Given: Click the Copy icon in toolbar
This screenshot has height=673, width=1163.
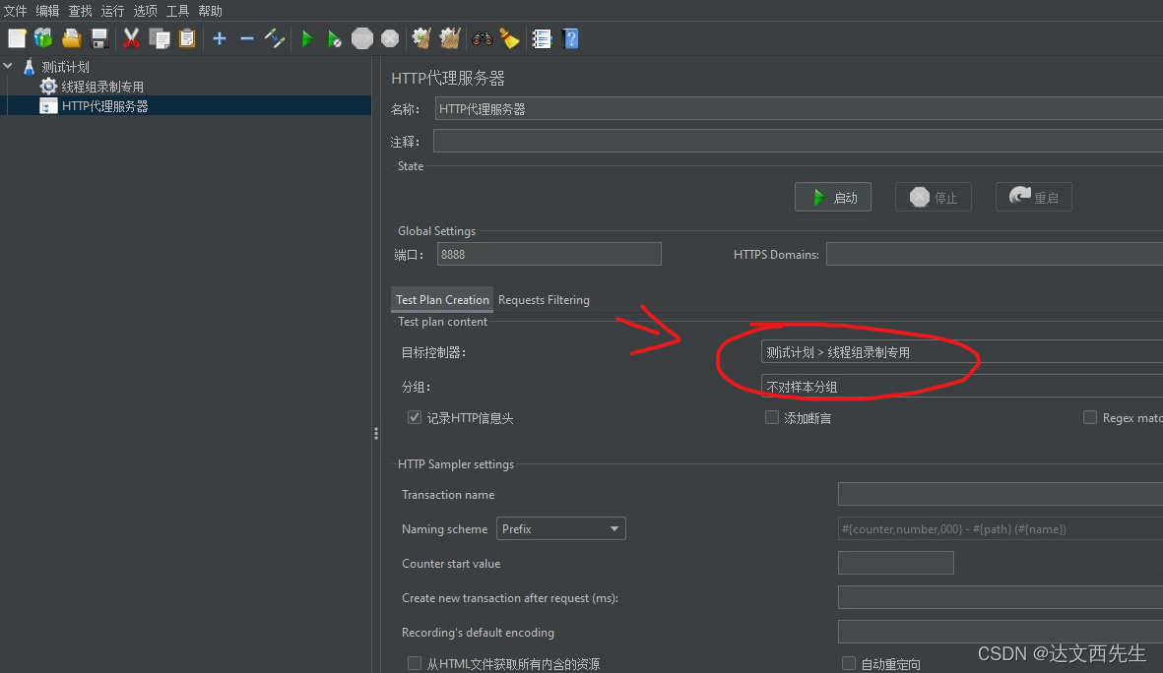Looking at the screenshot, I should [x=159, y=38].
